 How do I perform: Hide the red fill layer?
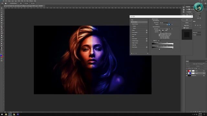click(x=187, y=71)
